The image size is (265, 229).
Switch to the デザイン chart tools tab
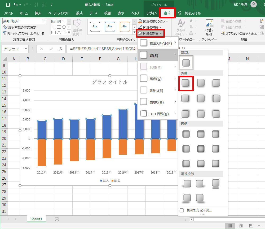pyautogui.click(x=152, y=13)
